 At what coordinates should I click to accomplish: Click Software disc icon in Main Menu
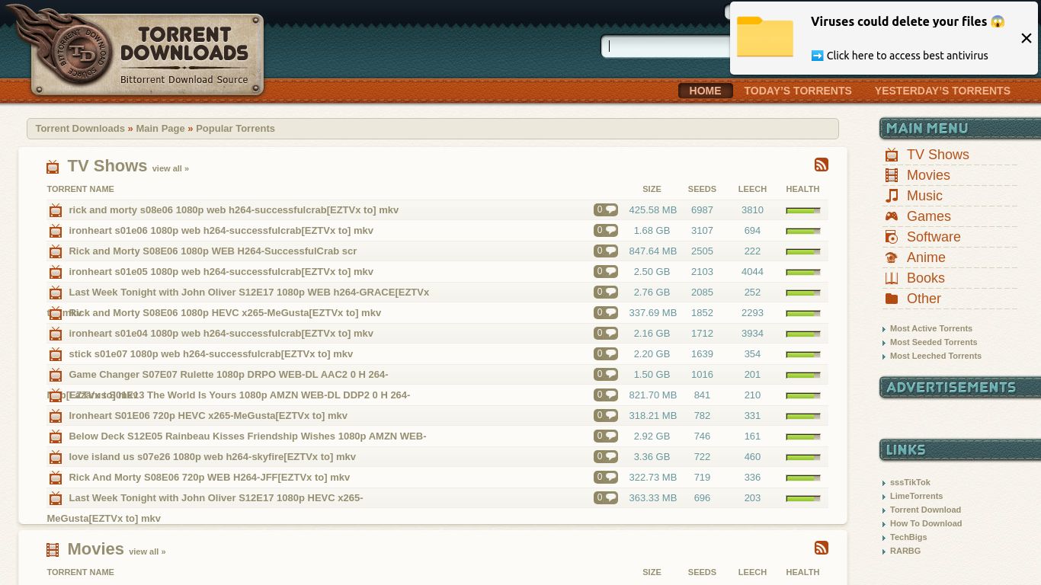[x=891, y=238]
